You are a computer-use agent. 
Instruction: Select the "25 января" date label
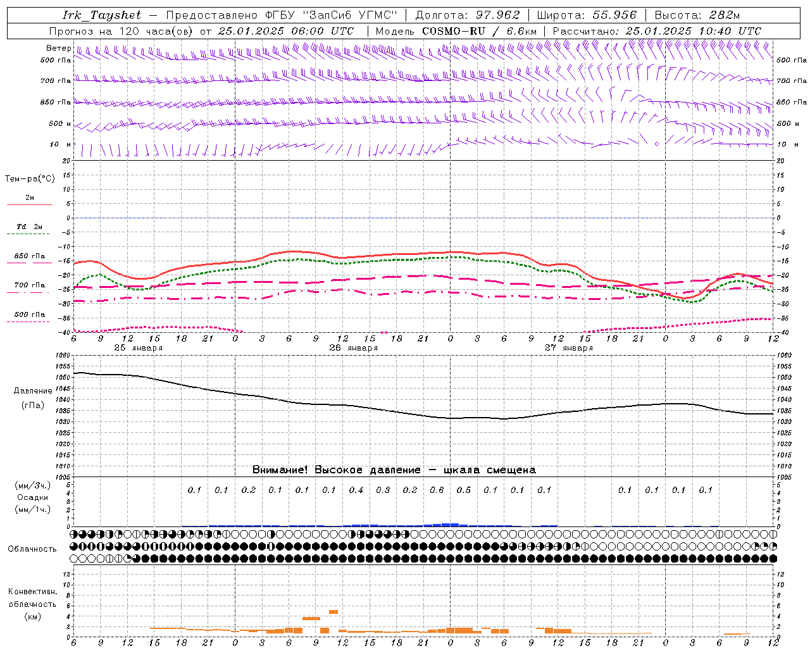coord(138,348)
